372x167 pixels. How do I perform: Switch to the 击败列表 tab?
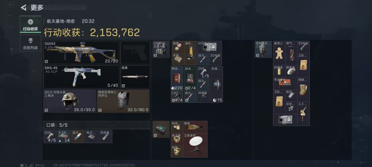(30, 43)
